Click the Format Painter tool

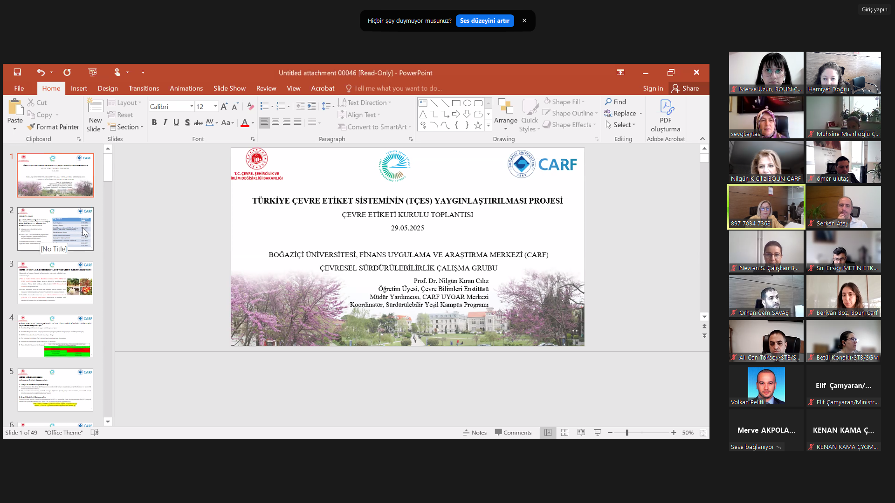click(53, 127)
